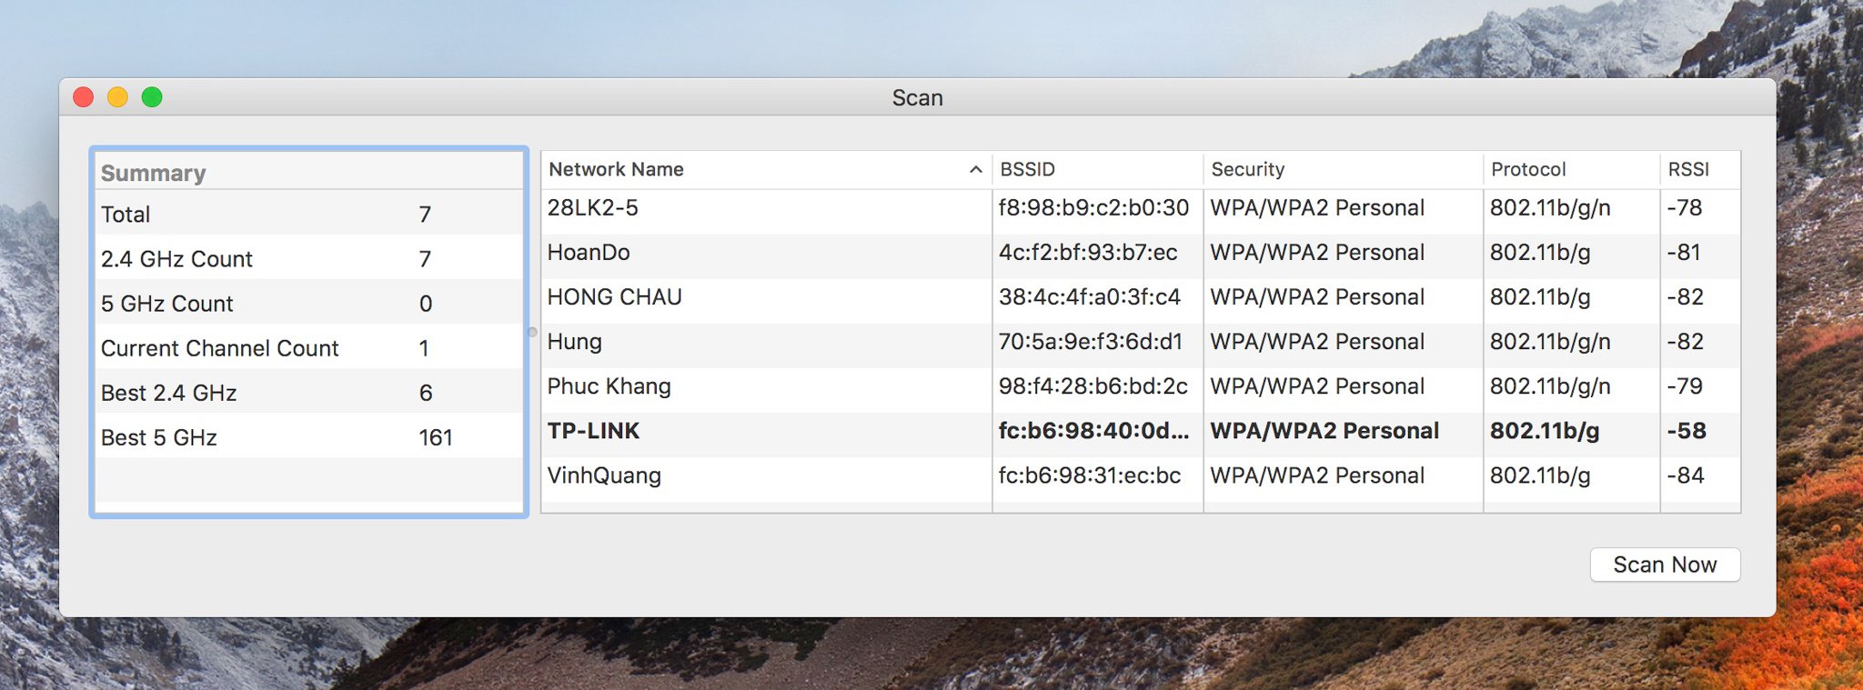Click BSSID 38:4c:4f:a0:3f:c4
Viewport: 1863px width, 690px height.
[x=1089, y=297]
